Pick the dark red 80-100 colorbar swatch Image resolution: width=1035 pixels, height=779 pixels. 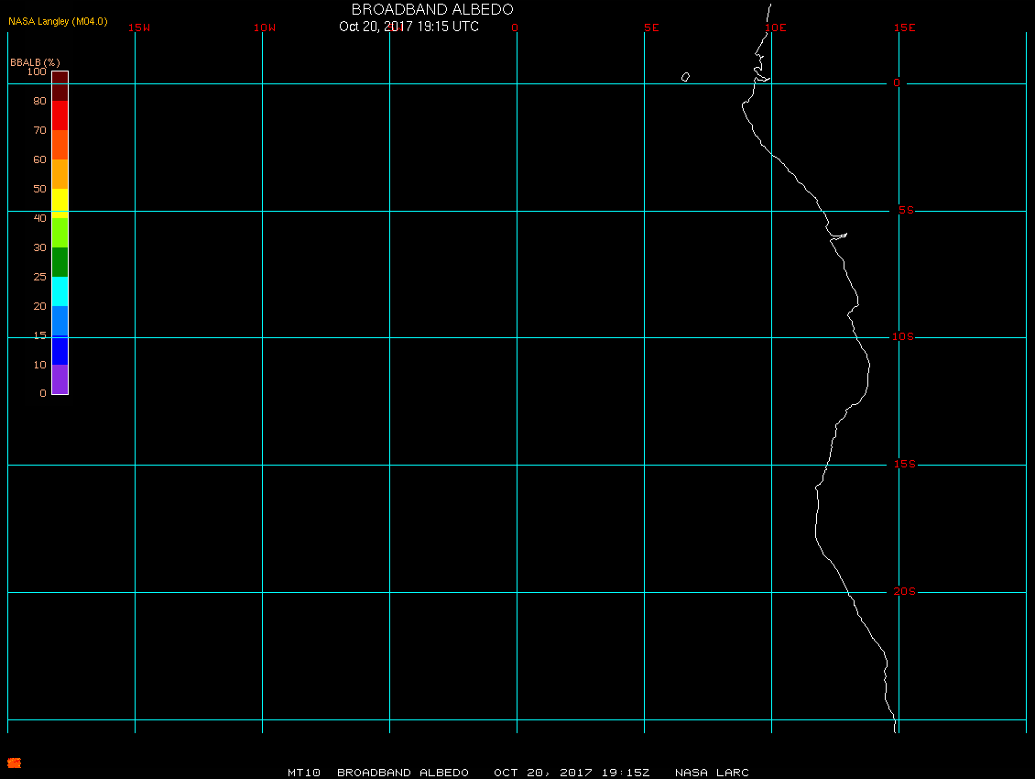click(60, 86)
